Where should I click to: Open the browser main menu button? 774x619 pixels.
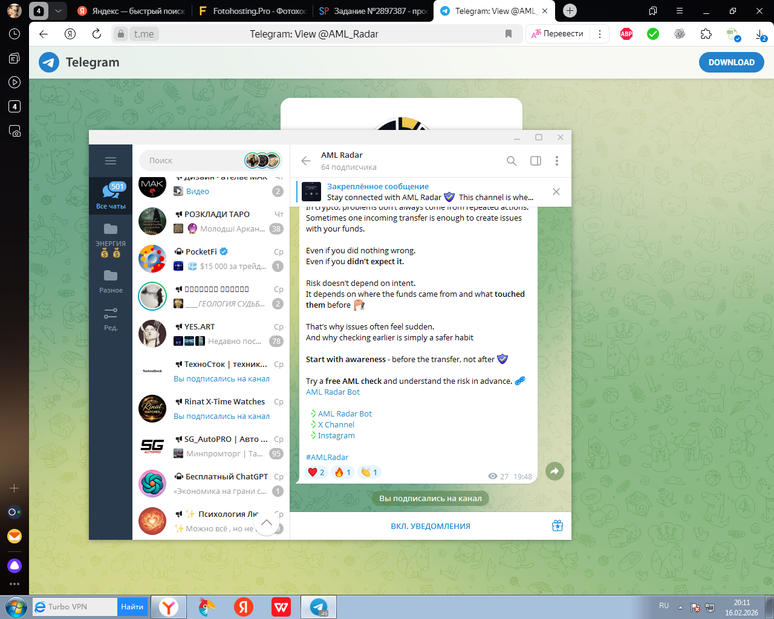(x=680, y=11)
